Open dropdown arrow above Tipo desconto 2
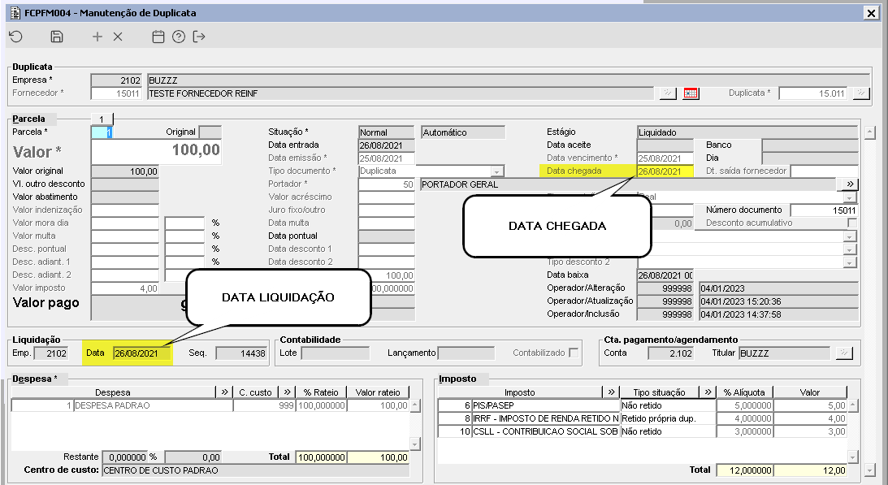 [849, 249]
